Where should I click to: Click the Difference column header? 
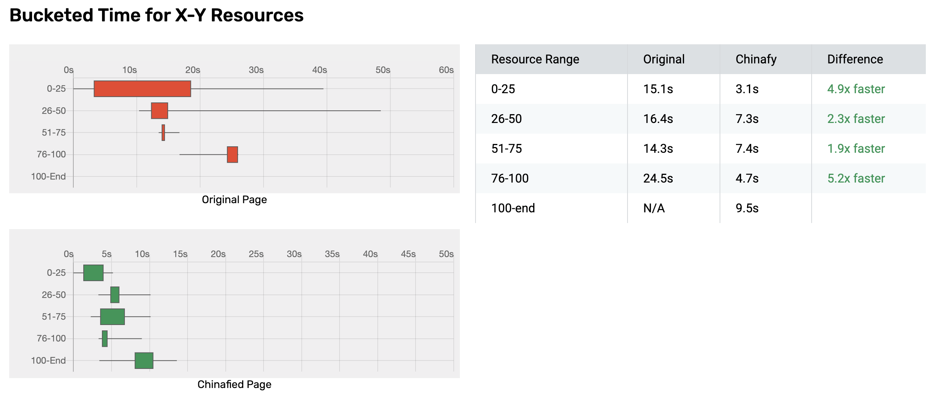click(x=855, y=59)
